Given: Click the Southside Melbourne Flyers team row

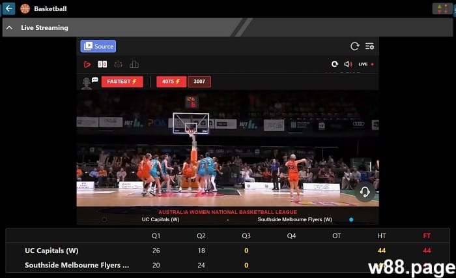Looking at the screenshot, I should [228, 265].
